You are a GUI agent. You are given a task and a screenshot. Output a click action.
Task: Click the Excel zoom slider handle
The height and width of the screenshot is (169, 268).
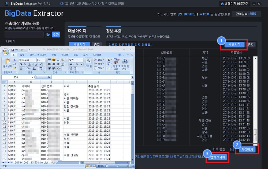[x=118, y=166]
